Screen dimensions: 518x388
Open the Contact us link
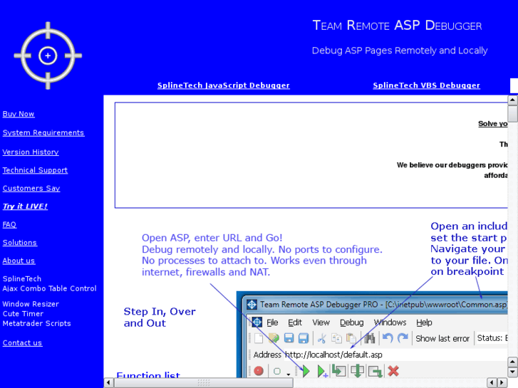[22, 342]
